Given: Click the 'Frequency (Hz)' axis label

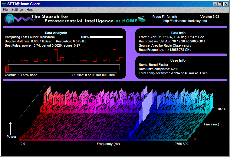Looking at the screenshot, I should (x=108, y=144).
